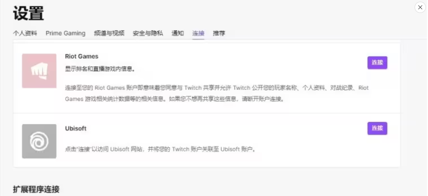Click the Ubisoft swirl logo icon
The image size is (428, 196).
point(39,141)
